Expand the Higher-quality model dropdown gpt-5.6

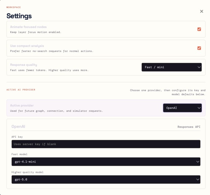point(106,179)
